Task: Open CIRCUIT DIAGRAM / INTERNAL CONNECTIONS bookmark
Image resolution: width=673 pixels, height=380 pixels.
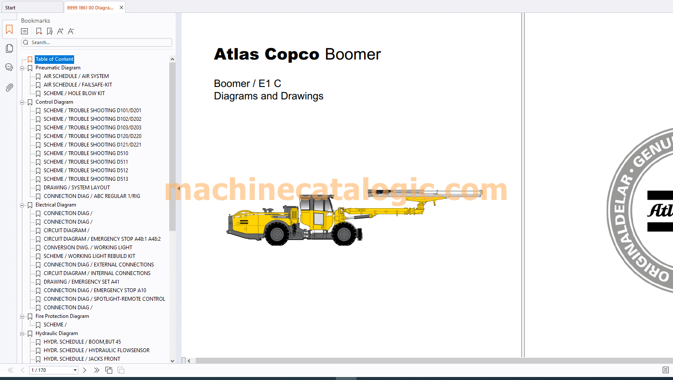Action: point(97,273)
